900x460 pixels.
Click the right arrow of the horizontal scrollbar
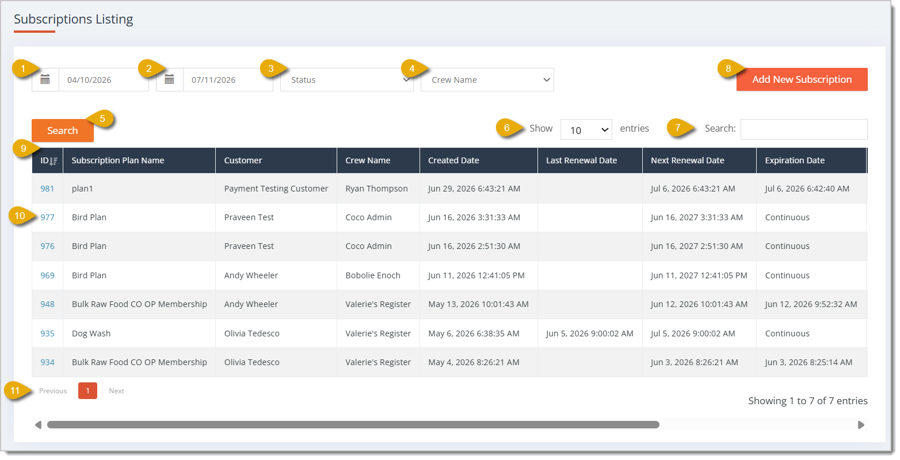point(861,425)
